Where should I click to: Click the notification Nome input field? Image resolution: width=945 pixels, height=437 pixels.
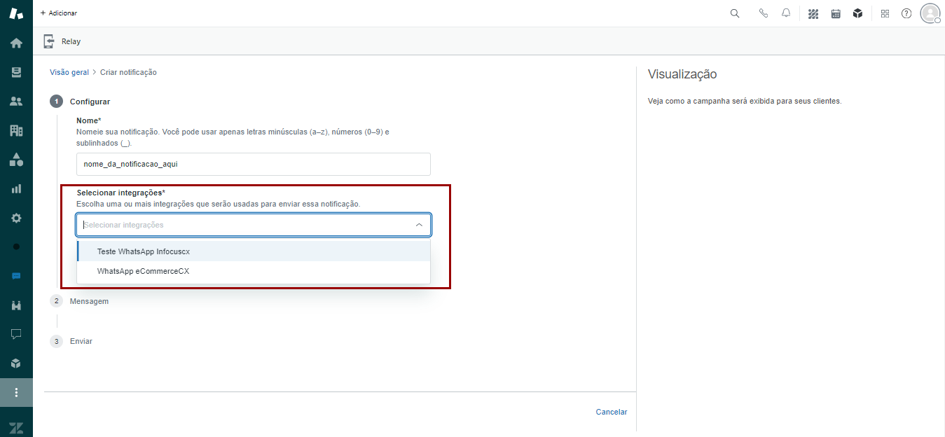253,164
